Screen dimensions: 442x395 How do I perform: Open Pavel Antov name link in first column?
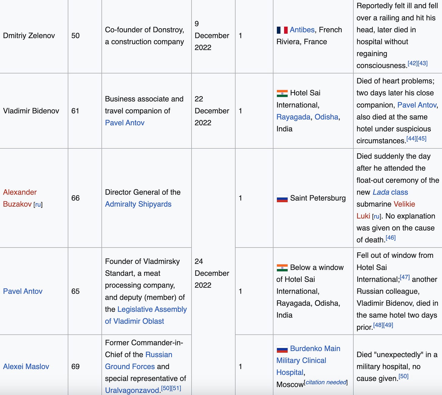click(23, 291)
